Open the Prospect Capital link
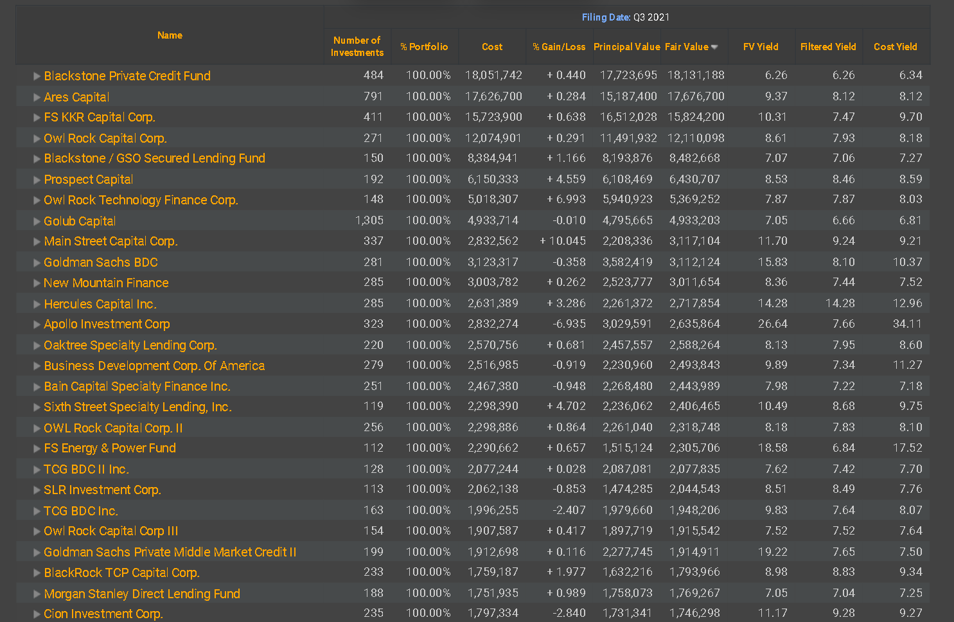Viewport: 954px width, 622px height. click(x=88, y=180)
